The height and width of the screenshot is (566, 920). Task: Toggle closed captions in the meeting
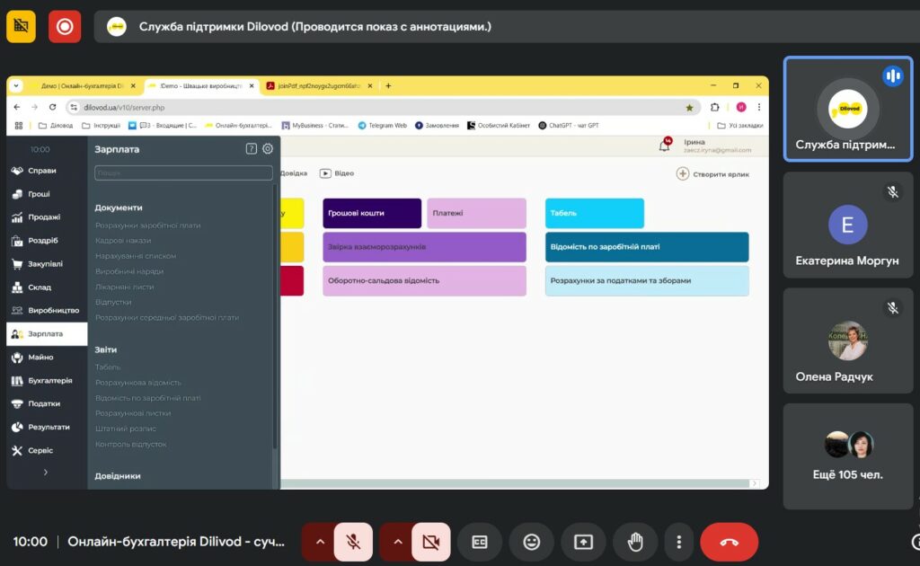pyautogui.click(x=480, y=542)
